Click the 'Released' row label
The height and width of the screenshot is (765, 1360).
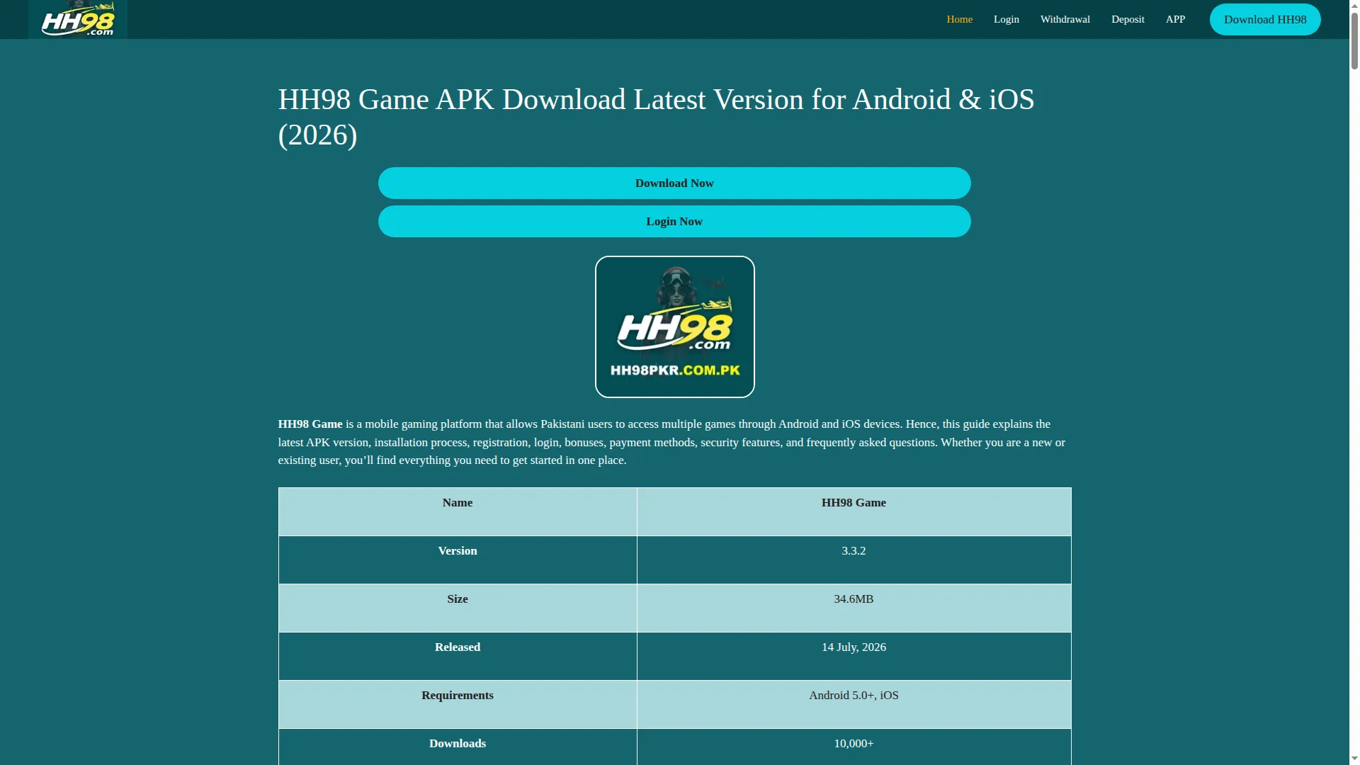pyautogui.click(x=458, y=647)
